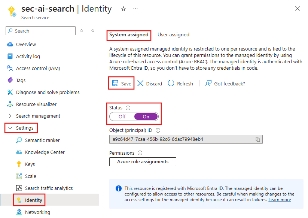Open Azure role assignments
Viewport: 308px width, 218px height.
tap(143, 162)
